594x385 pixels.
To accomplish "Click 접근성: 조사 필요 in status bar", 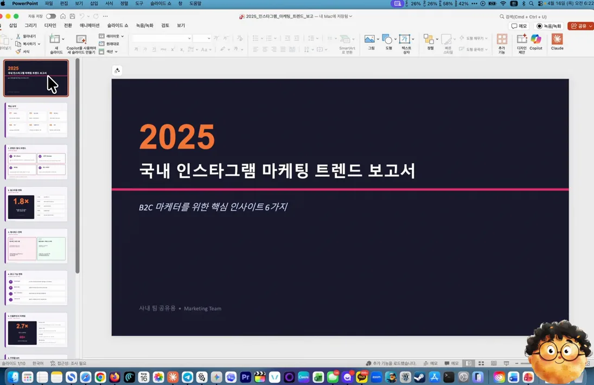I will coord(68,363).
